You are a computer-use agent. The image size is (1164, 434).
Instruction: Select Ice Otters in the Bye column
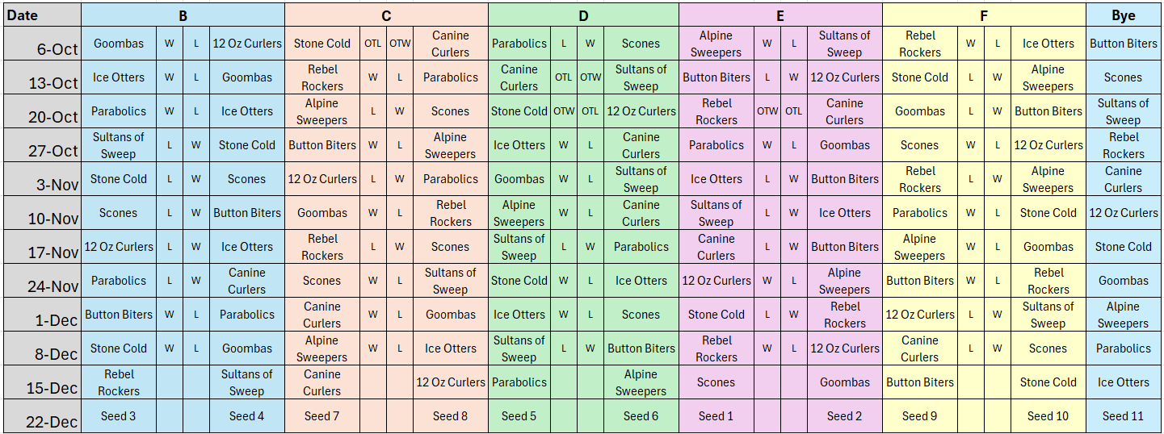[x=1124, y=382]
